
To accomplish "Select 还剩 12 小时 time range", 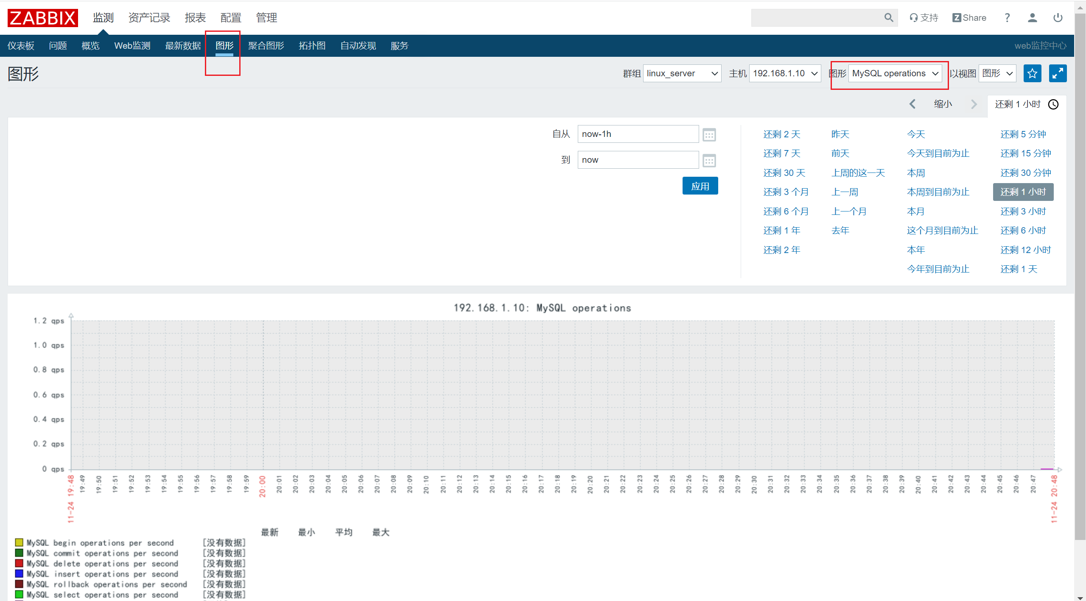I will click(1026, 250).
